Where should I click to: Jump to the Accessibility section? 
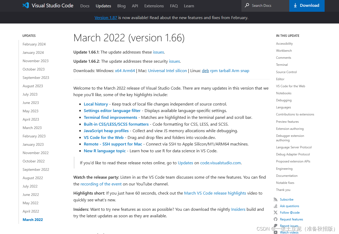coord(284,44)
